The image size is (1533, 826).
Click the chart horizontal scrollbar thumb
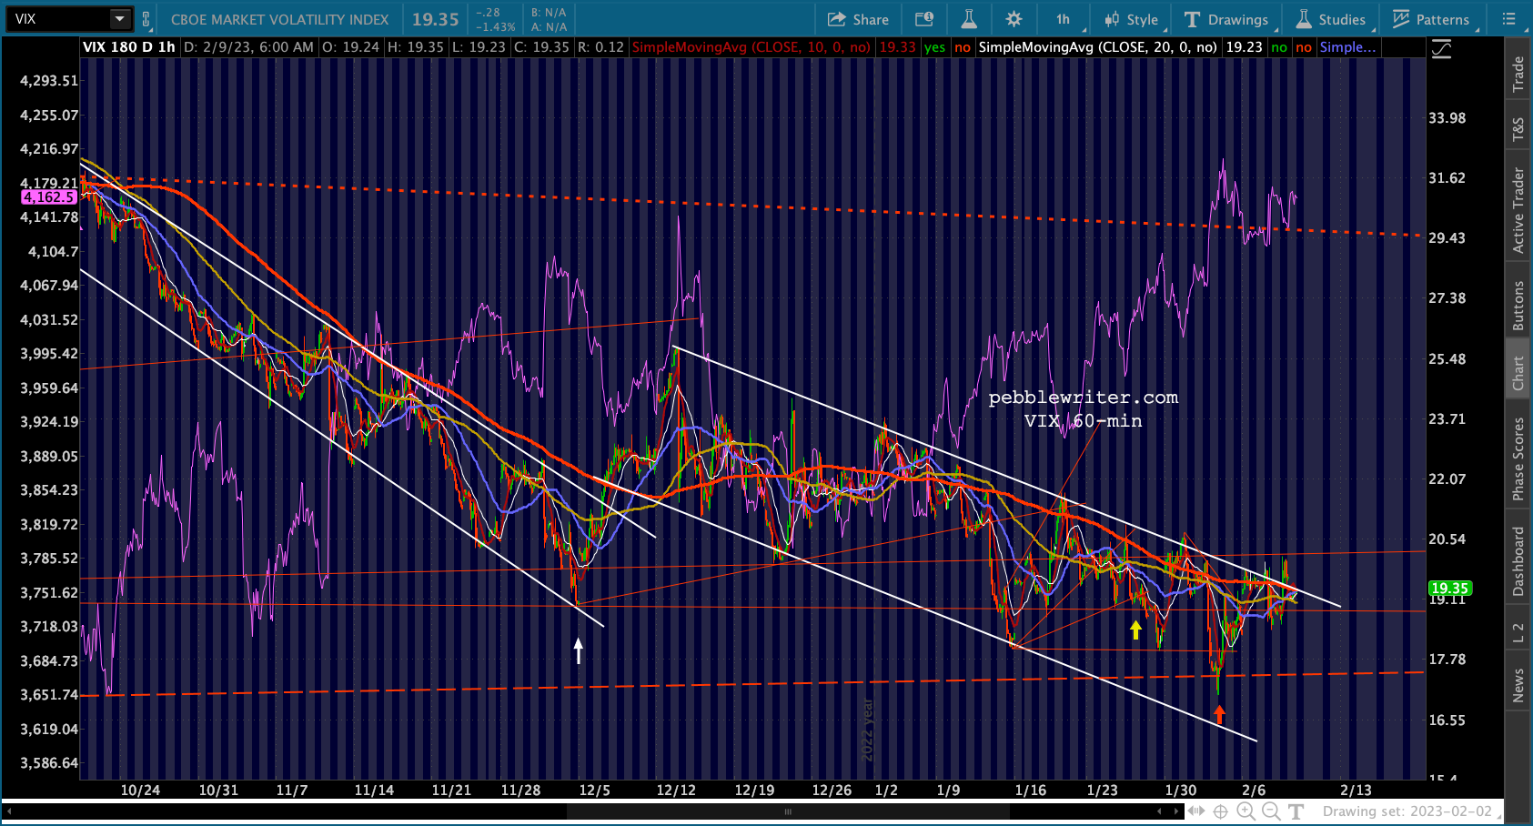pos(788,811)
